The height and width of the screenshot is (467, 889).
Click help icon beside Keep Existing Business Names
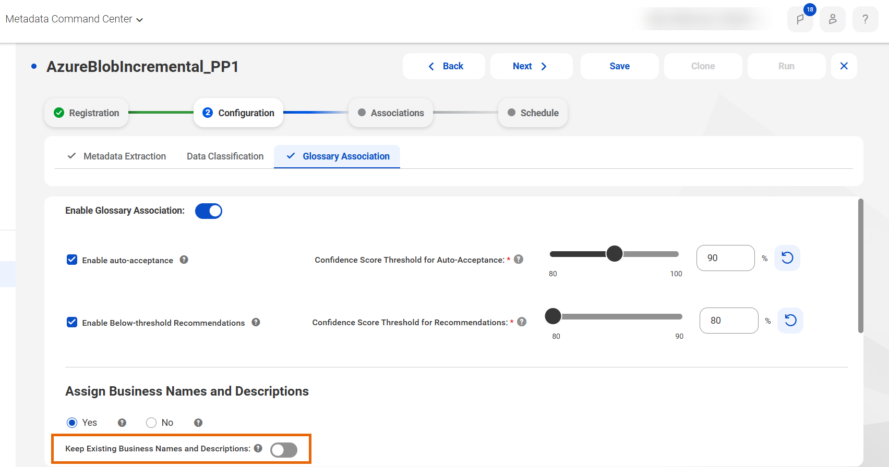tap(258, 448)
